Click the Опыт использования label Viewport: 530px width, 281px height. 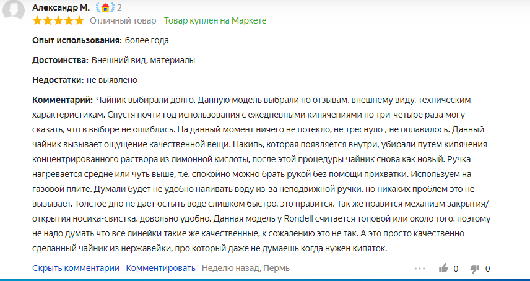tap(76, 40)
